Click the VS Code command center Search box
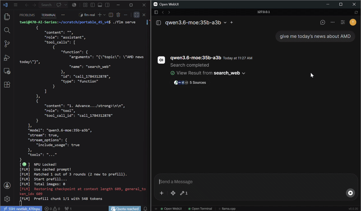Viewport: 361px width, 211px height. click(x=46, y=5)
